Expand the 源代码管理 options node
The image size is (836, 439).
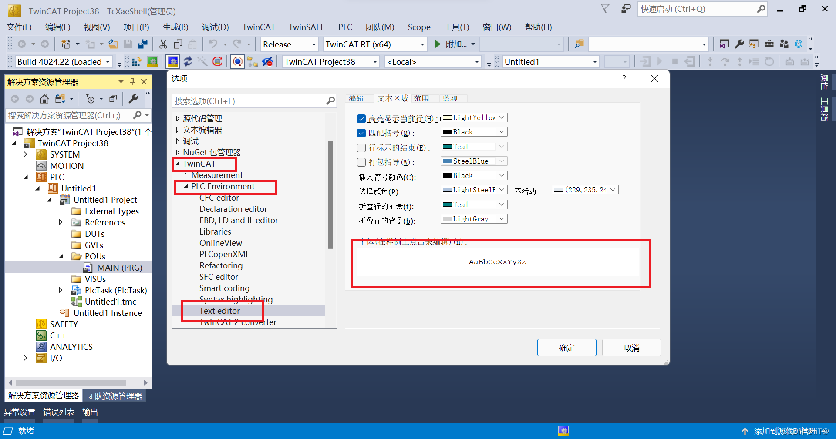pos(178,118)
